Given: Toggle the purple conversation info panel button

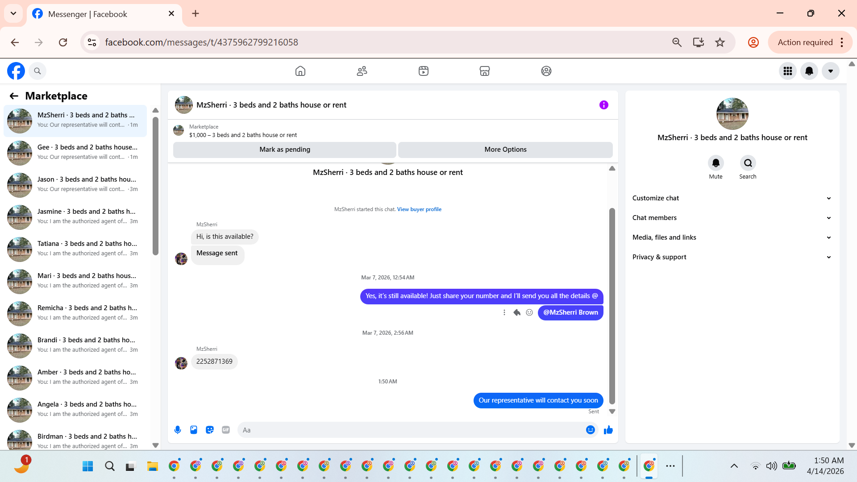Looking at the screenshot, I should [x=603, y=105].
